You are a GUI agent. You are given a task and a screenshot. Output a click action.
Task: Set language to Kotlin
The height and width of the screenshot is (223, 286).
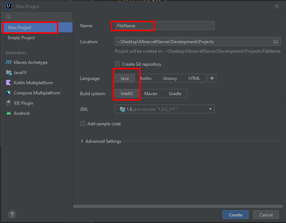click(x=146, y=78)
